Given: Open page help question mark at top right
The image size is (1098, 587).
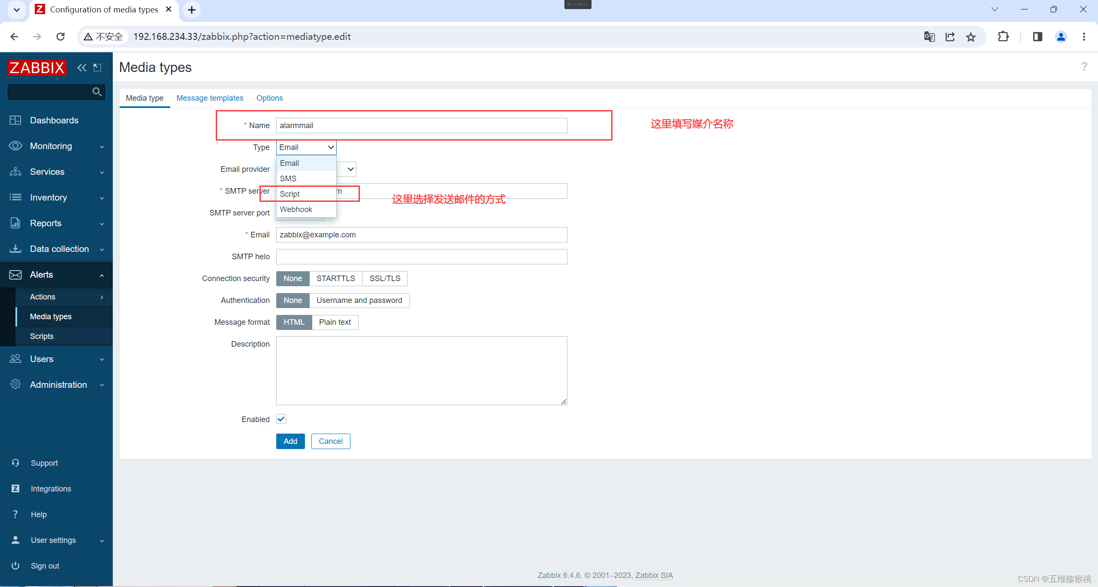Looking at the screenshot, I should 1084,67.
